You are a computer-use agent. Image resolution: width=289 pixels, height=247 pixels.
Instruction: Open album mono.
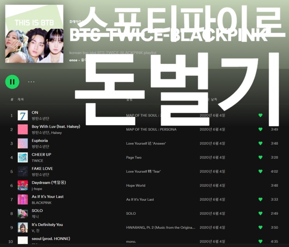131,242
